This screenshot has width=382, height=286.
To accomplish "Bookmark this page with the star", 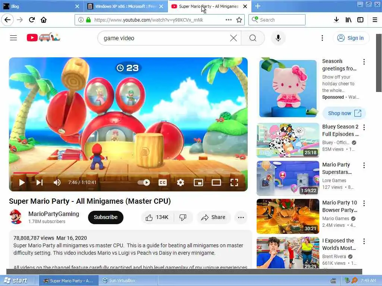I will (239, 20).
